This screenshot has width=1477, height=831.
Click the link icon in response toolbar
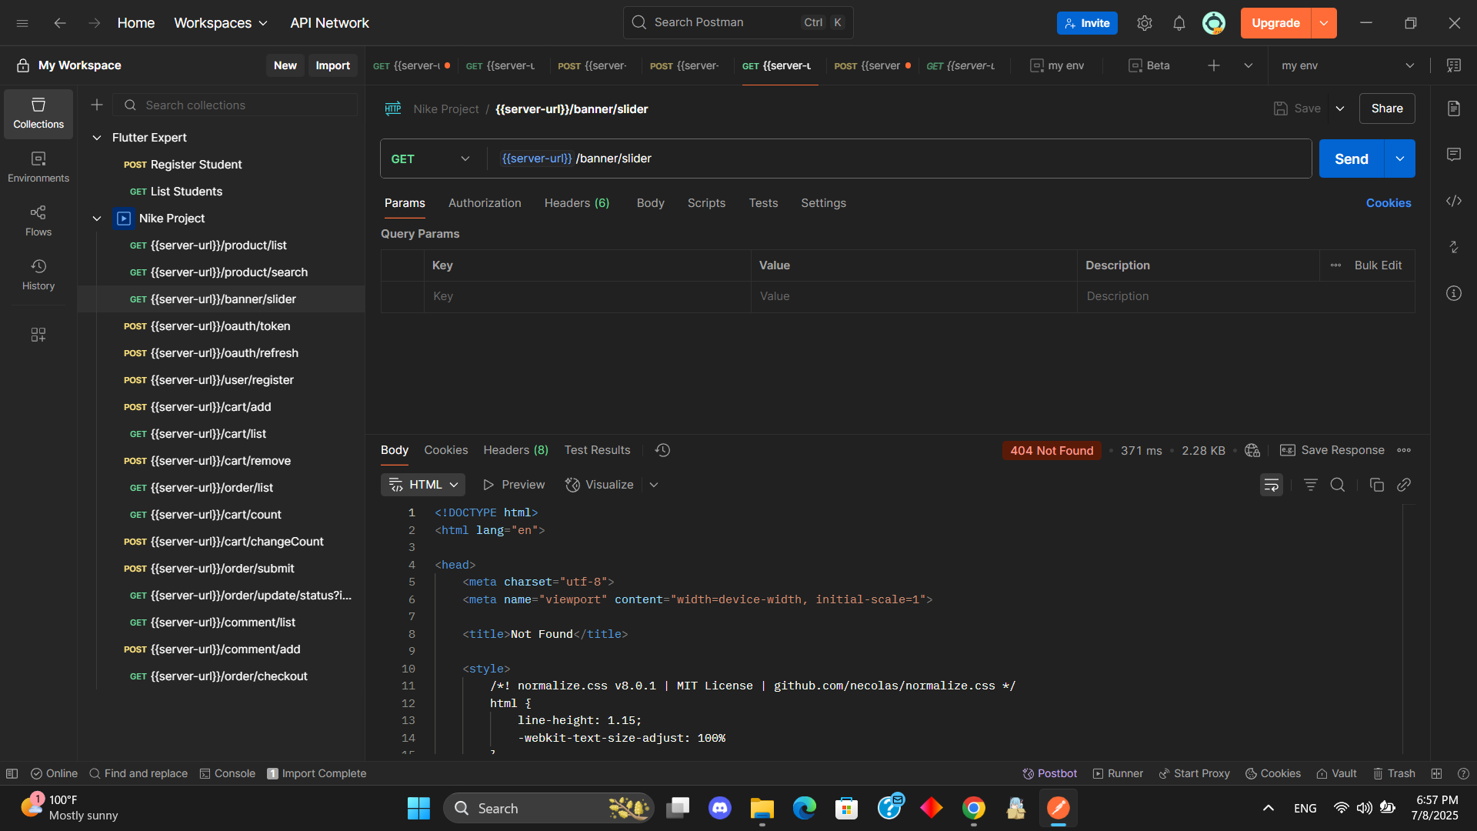coord(1404,485)
